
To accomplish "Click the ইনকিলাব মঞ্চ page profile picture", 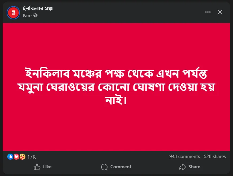I will (x=13, y=12).
